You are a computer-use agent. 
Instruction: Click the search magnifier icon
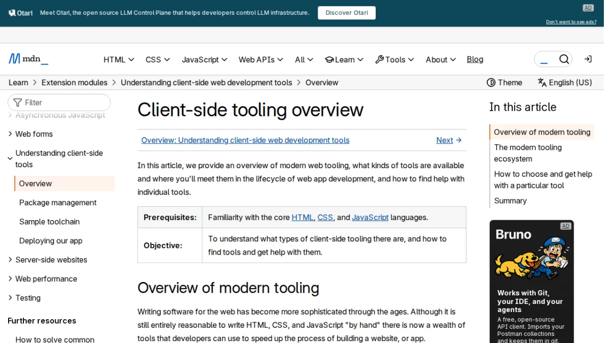(564, 59)
